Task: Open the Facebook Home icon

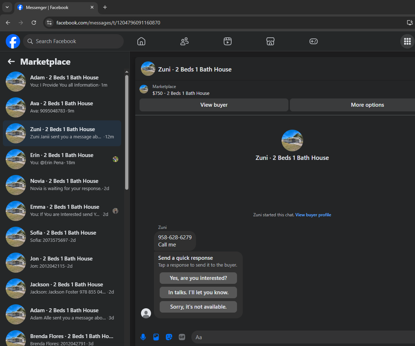Action: pos(141,41)
